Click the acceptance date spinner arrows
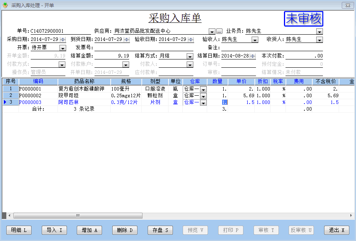 click(x=191, y=39)
